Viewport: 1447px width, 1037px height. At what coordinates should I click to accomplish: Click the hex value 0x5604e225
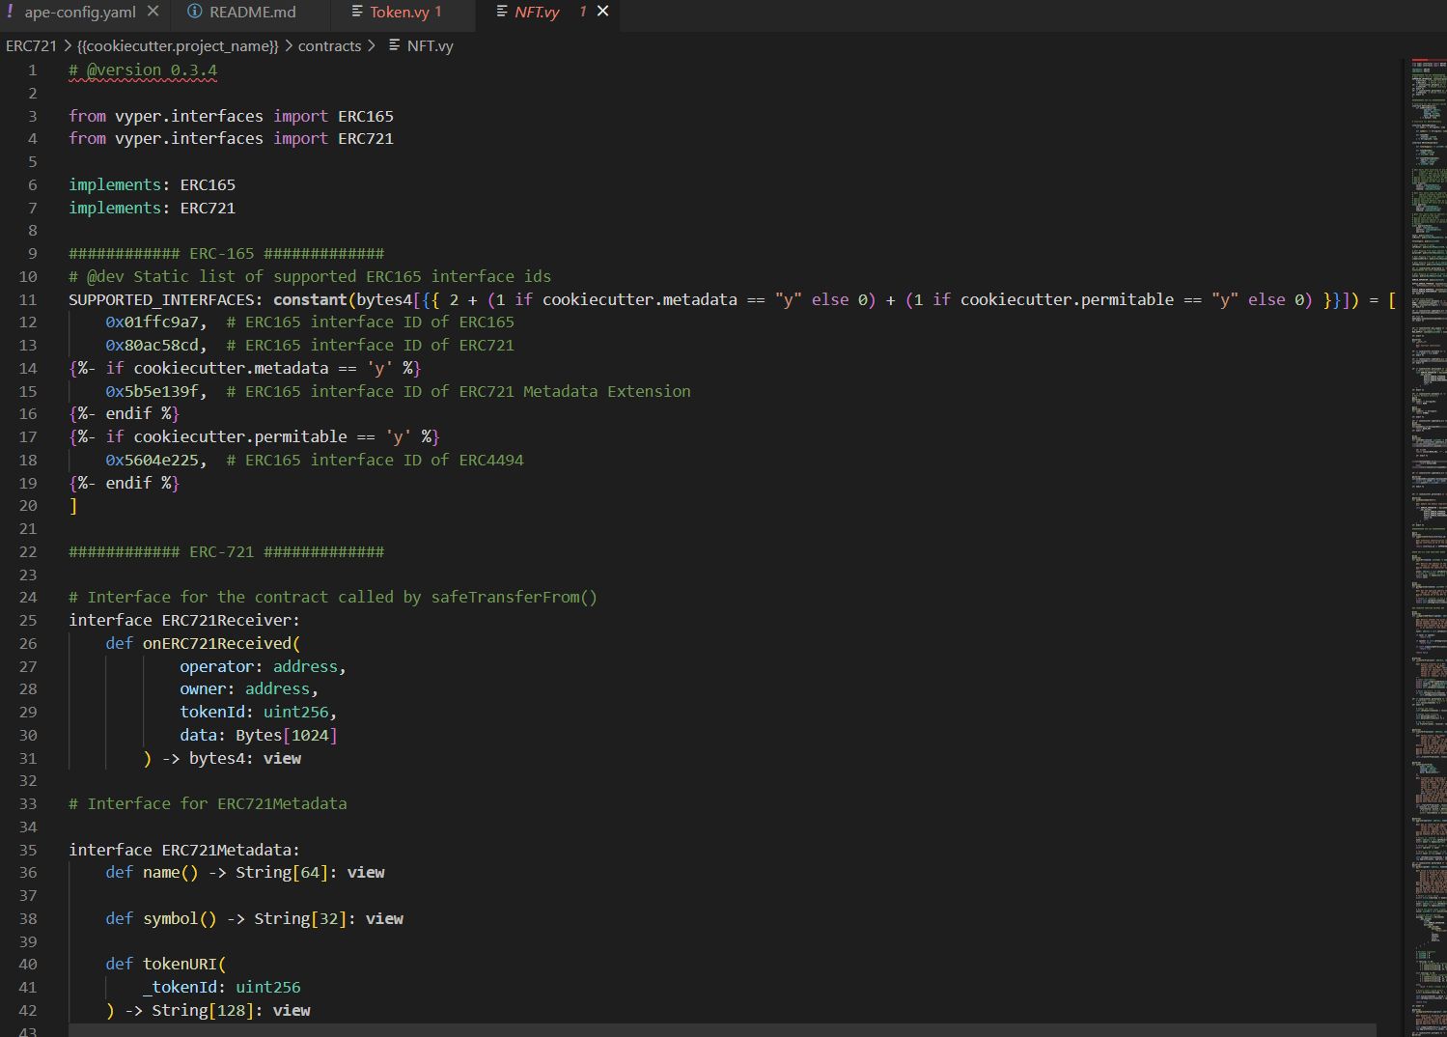[x=153, y=461]
